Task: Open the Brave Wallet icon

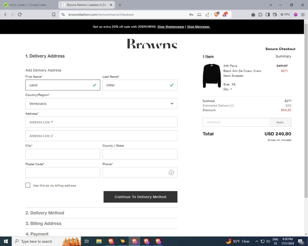Action: 275,14
